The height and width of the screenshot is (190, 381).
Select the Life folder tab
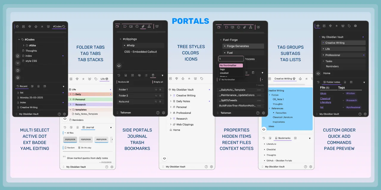[x=104, y=79]
